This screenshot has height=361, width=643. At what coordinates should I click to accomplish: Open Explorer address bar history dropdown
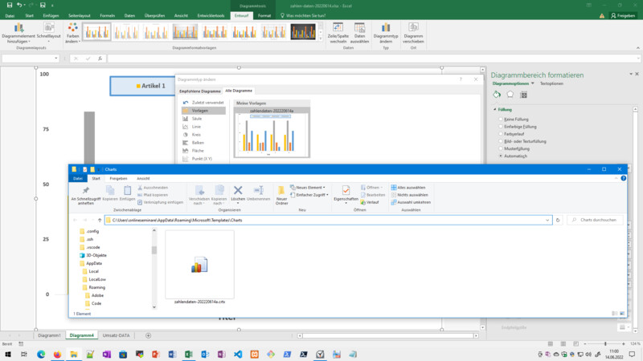(x=547, y=220)
